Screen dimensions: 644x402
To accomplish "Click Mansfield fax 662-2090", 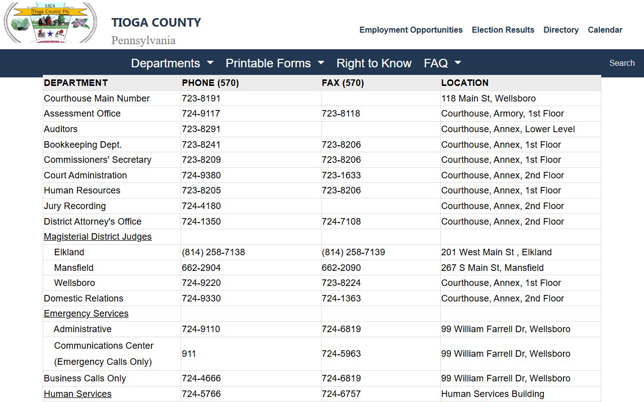I will (x=341, y=268).
